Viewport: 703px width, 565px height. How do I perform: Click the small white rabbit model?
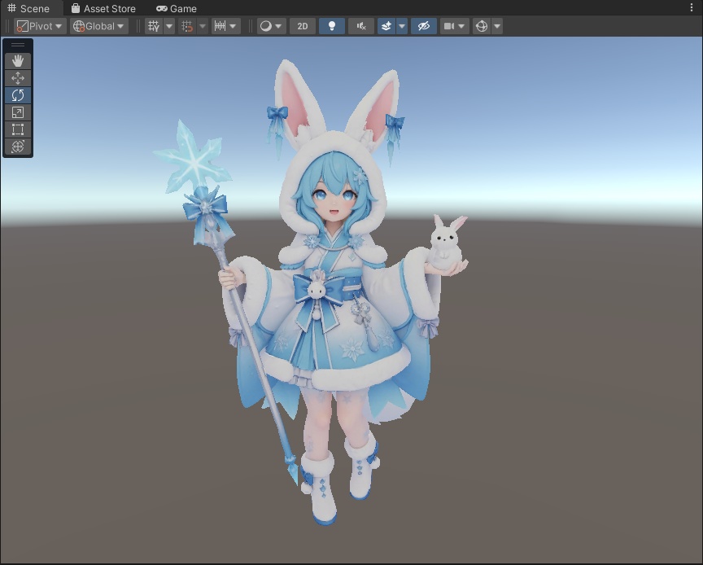[446, 243]
